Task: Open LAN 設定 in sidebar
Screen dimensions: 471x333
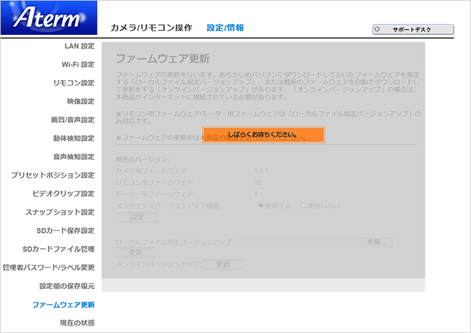Action: (x=79, y=46)
